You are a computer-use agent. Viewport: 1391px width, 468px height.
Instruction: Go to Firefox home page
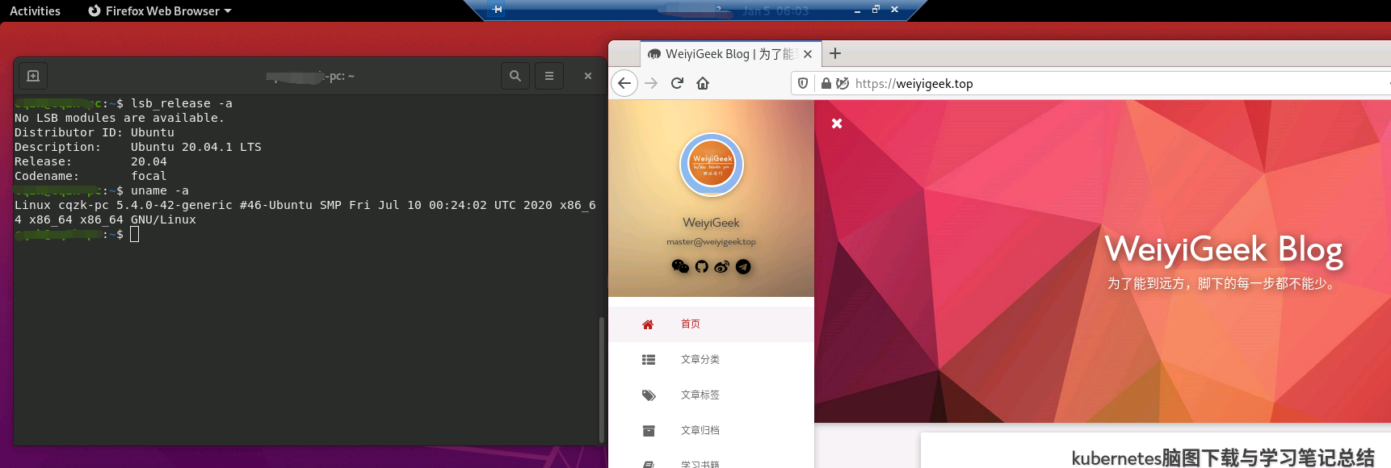(703, 83)
